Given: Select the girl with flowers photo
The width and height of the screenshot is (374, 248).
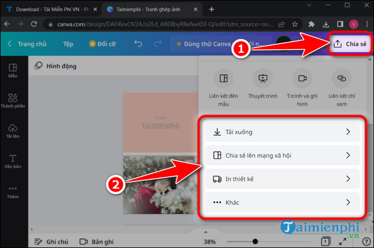Looking at the screenshot, I should pyautogui.click(x=161, y=185).
